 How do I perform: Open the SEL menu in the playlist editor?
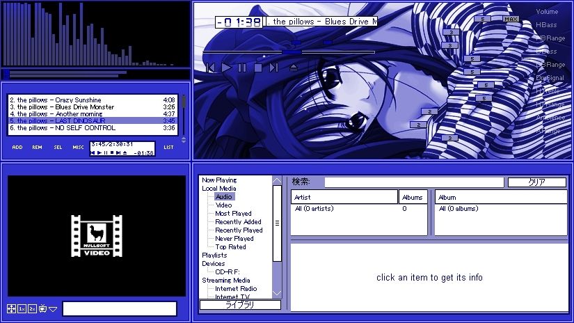(x=58, y=147)
